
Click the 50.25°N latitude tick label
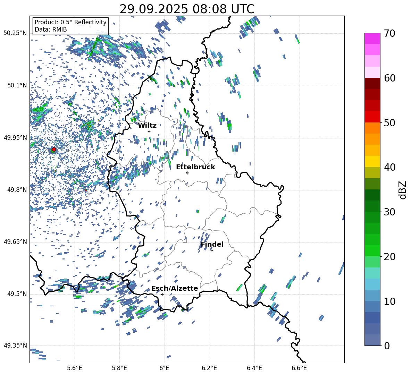15,33
